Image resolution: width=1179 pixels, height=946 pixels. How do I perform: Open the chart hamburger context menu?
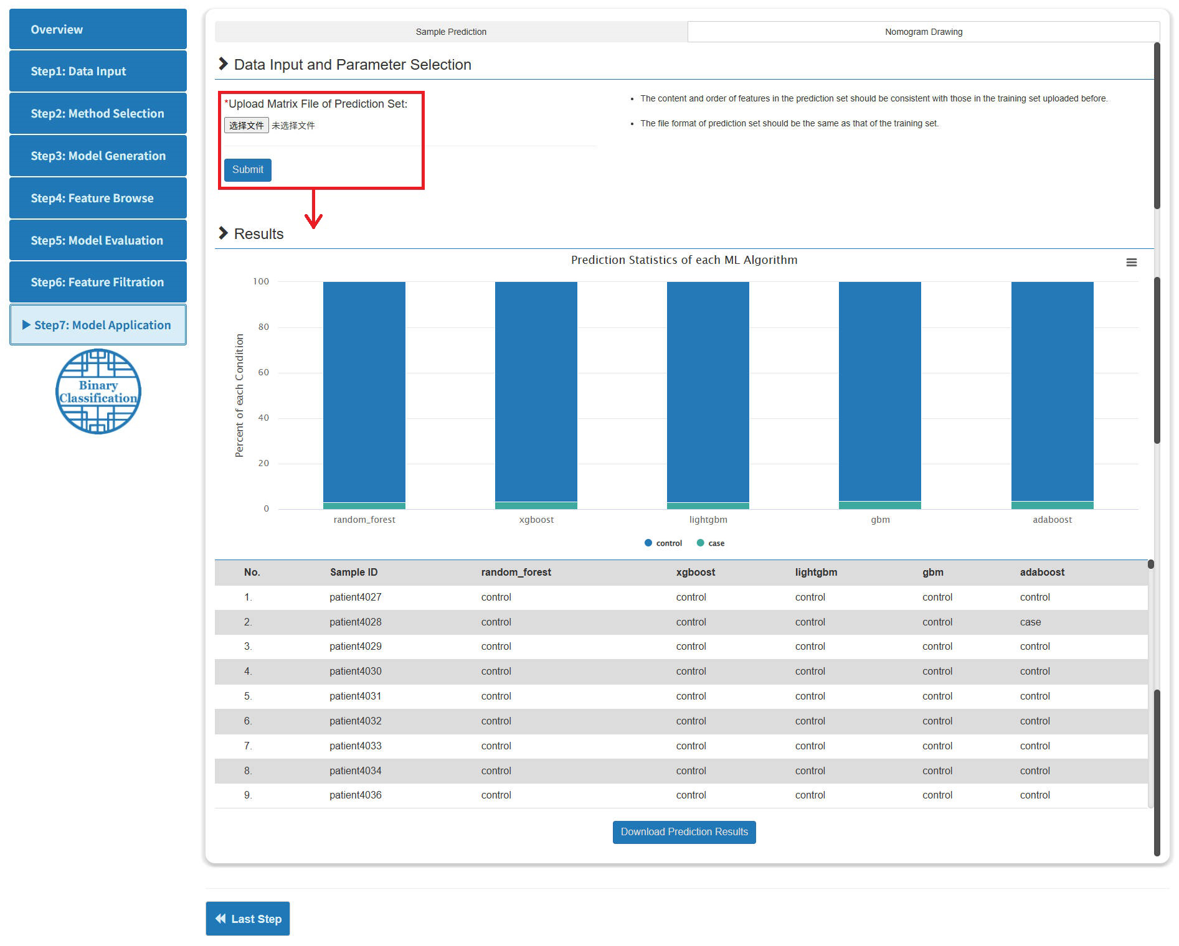1131,263
